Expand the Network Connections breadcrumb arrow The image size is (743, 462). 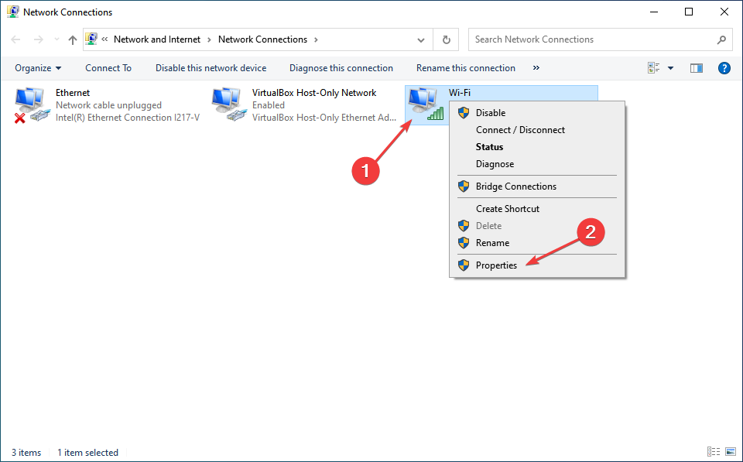point(316,39)
